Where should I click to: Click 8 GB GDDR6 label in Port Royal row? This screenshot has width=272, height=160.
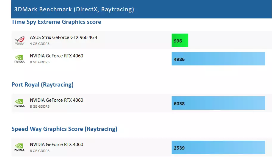point(40,106)
